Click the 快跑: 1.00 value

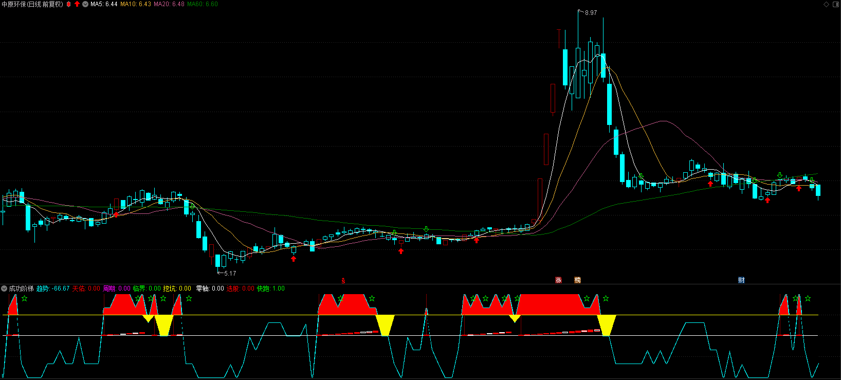click(x=271, y=288)
